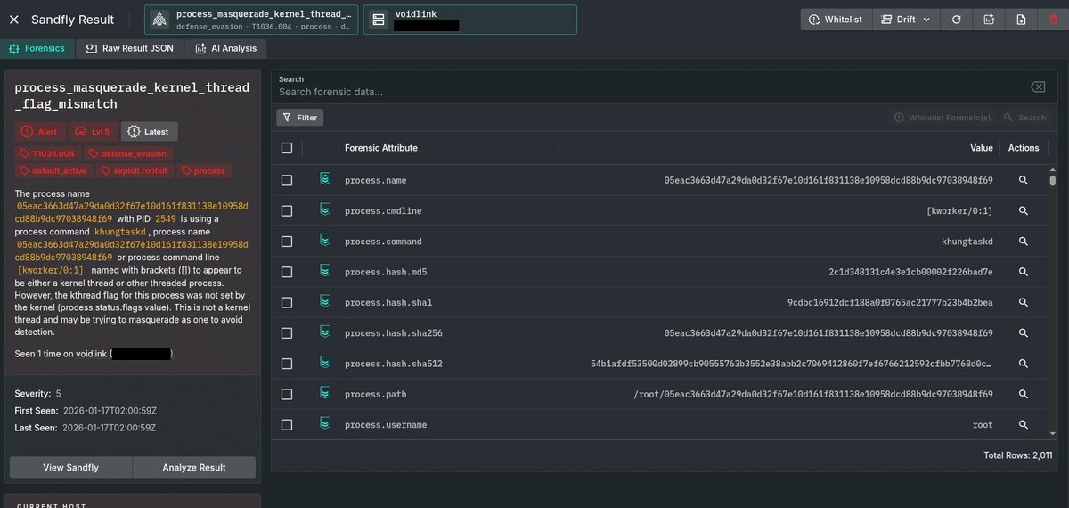Open the voidlink host card

470,20
